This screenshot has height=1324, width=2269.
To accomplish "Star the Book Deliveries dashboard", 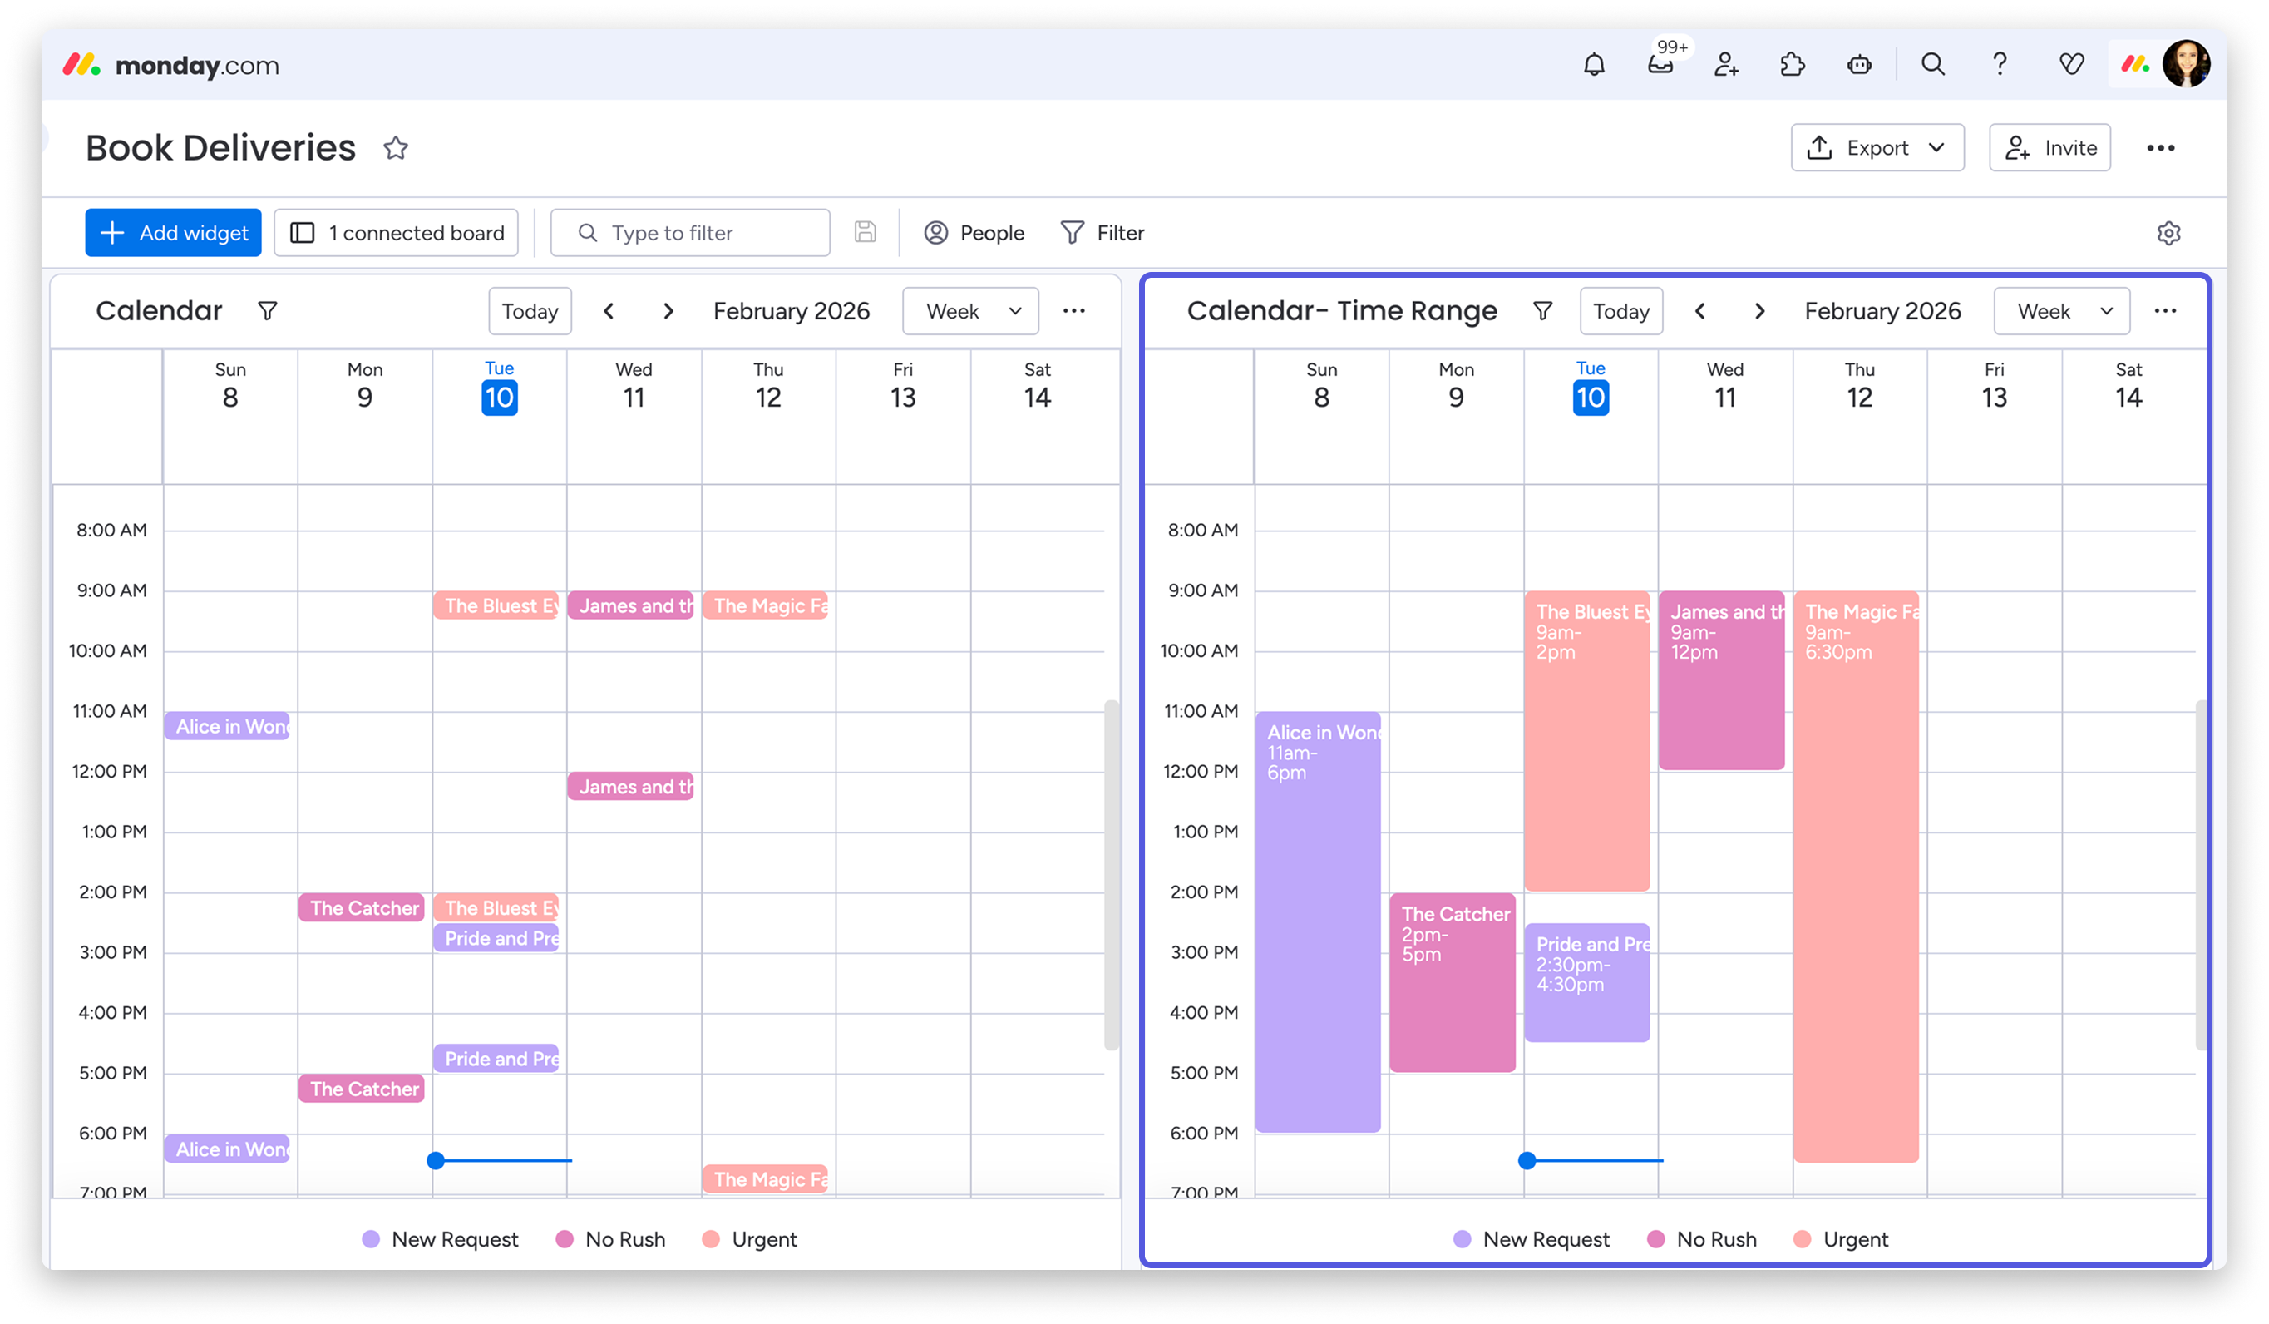I will coord(396,148).
